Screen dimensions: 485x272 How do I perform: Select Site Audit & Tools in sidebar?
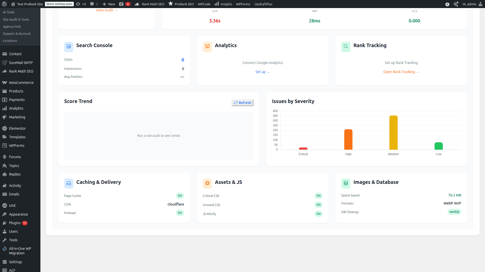(16, 19)
